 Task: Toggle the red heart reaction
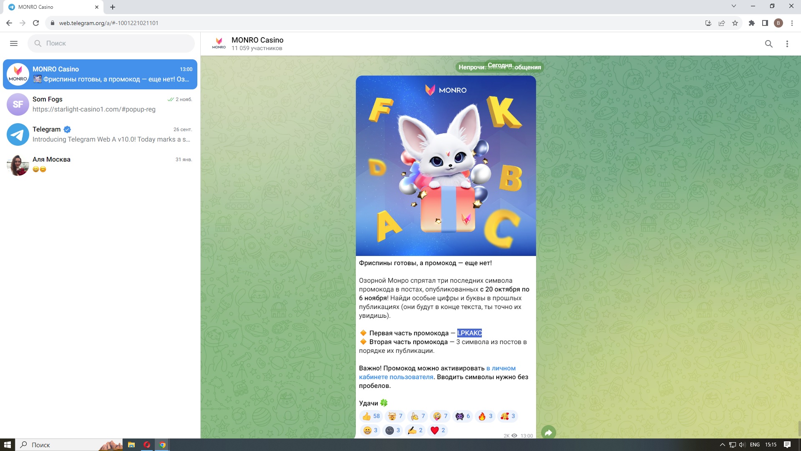(438, 431)
